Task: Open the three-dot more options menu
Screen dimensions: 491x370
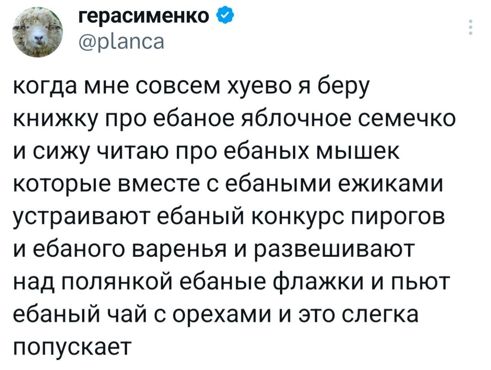Action: [471, 27]
